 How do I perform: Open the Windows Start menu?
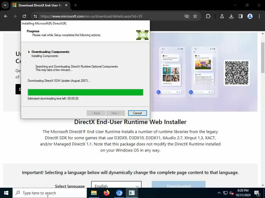coord(6,193)
